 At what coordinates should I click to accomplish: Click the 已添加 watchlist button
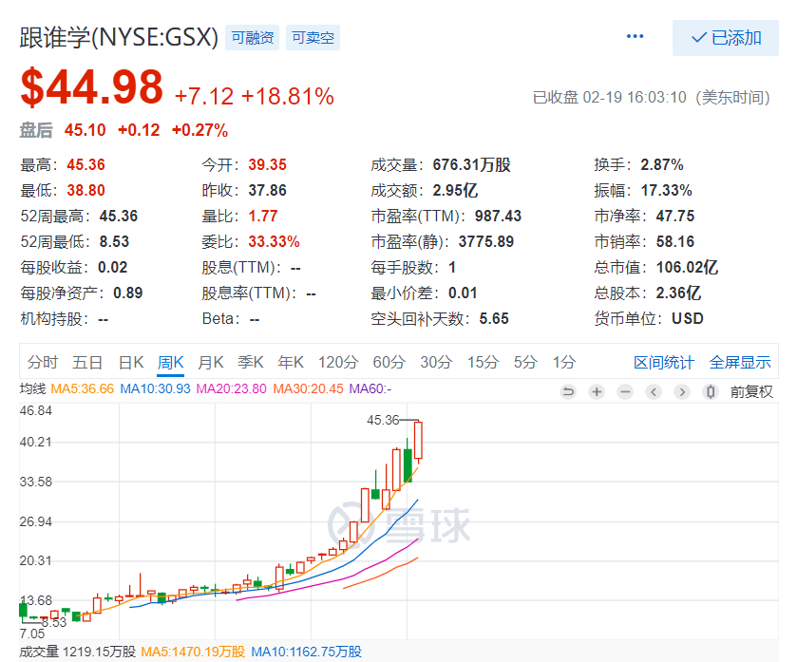click(x=726, y=38)
